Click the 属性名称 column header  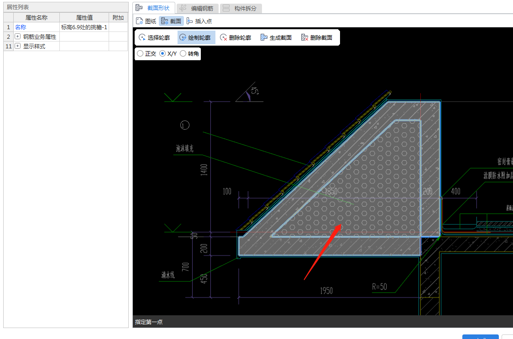(x=37, y=17)
